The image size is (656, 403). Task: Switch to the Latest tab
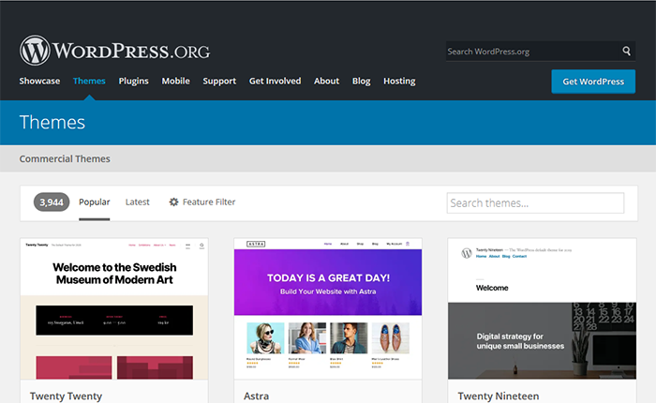(138, 202)
